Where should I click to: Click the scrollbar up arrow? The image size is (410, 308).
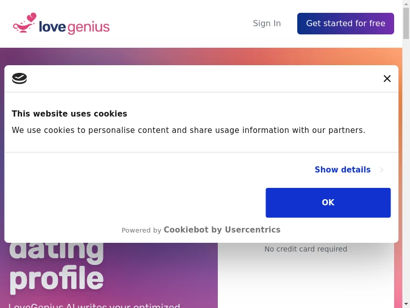pos(406,4)
